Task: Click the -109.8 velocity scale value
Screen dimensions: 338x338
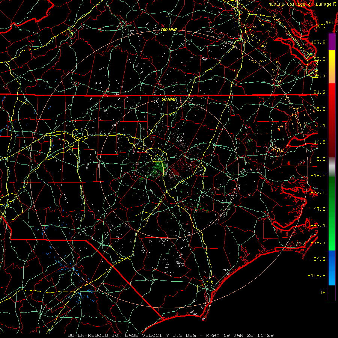Action: click(x=317, y=276)
